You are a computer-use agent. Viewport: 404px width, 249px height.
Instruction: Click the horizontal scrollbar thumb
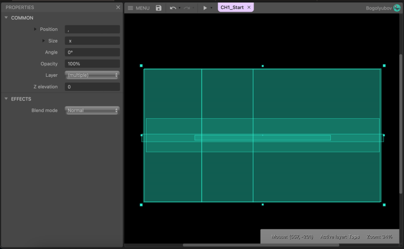coord(261,245)
